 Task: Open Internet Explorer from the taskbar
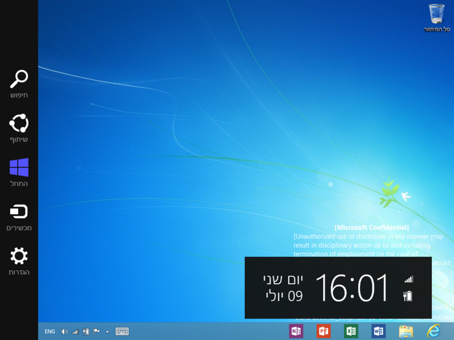click(434, 331)
